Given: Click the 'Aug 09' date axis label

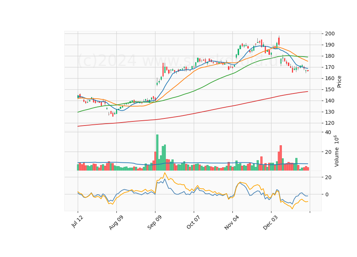Looking at the screenshot, I should click(116, 223).
